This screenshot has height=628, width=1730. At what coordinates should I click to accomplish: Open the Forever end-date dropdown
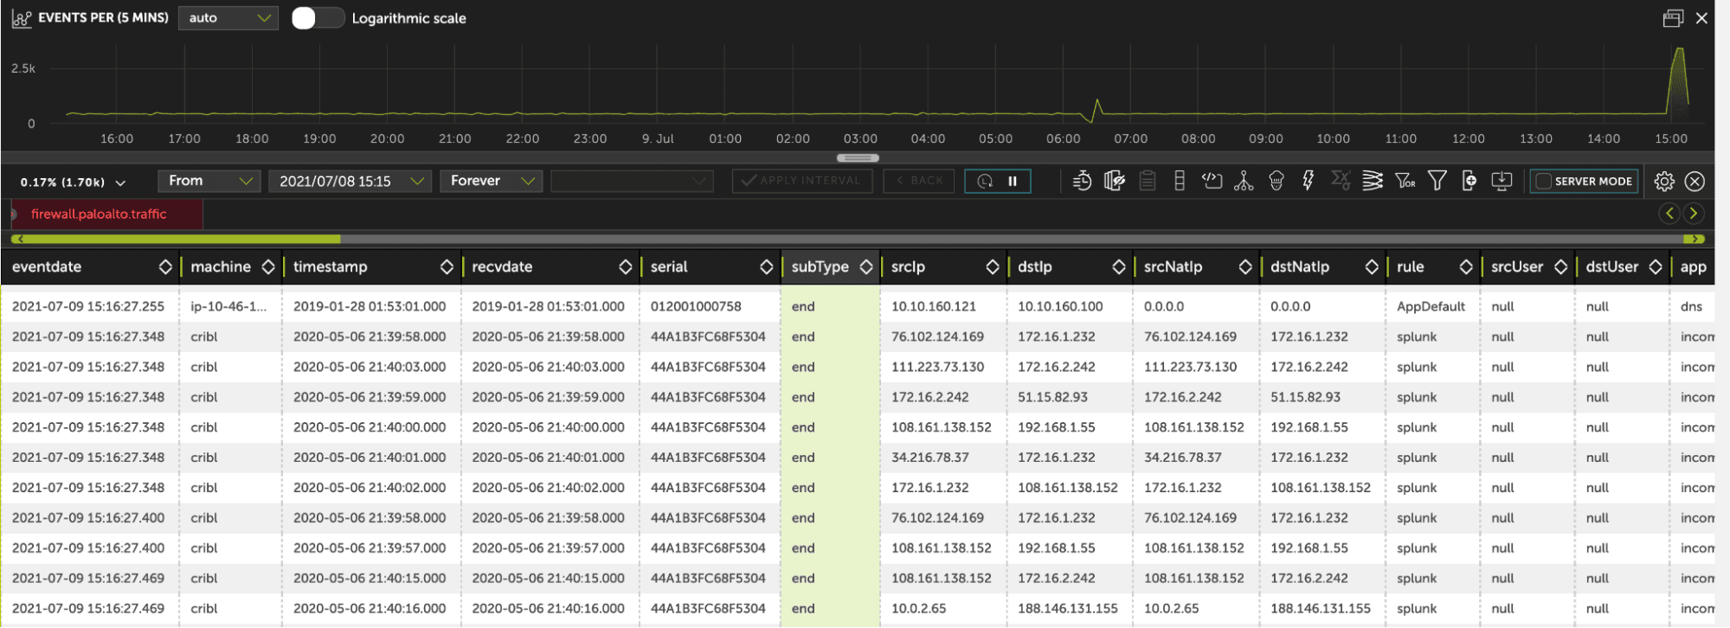point(492,181)
